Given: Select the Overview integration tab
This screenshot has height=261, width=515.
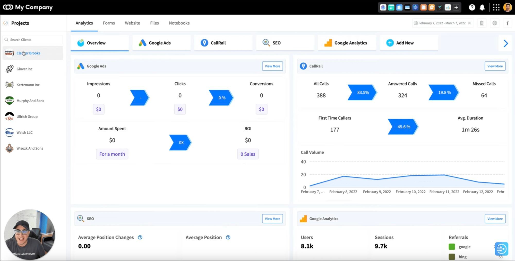Looking at the screenshot, I should [100, 43].
